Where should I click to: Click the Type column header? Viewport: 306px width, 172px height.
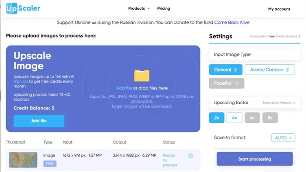[x=48, y=142]
